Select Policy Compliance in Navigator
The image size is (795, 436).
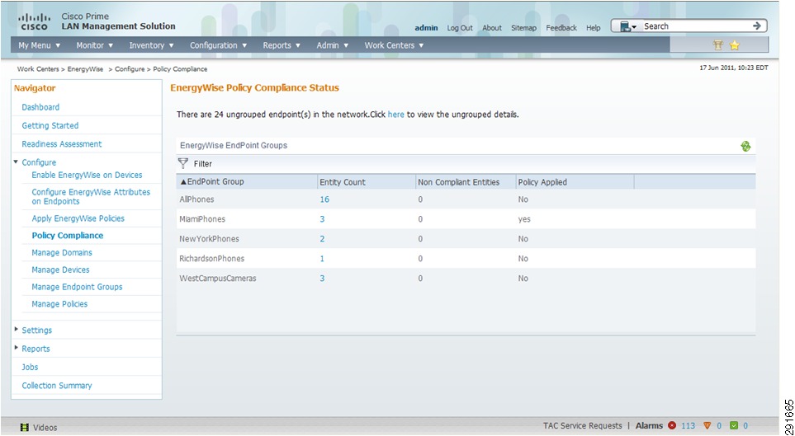click(x=68, y=236)
